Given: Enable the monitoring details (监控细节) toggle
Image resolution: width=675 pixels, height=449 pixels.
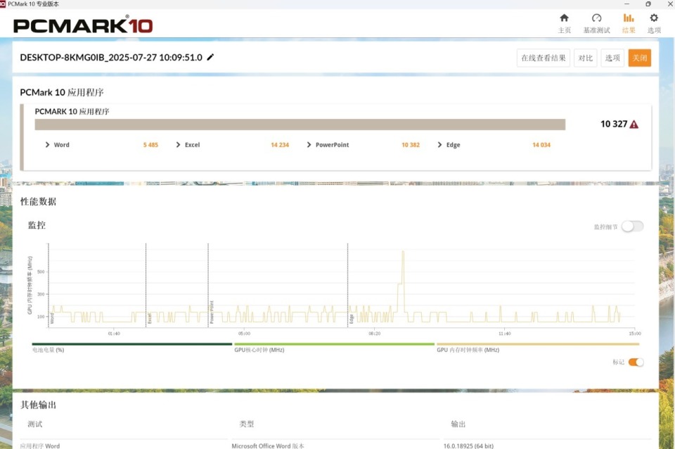Looking at the screenshot, I should coord(631,226).
